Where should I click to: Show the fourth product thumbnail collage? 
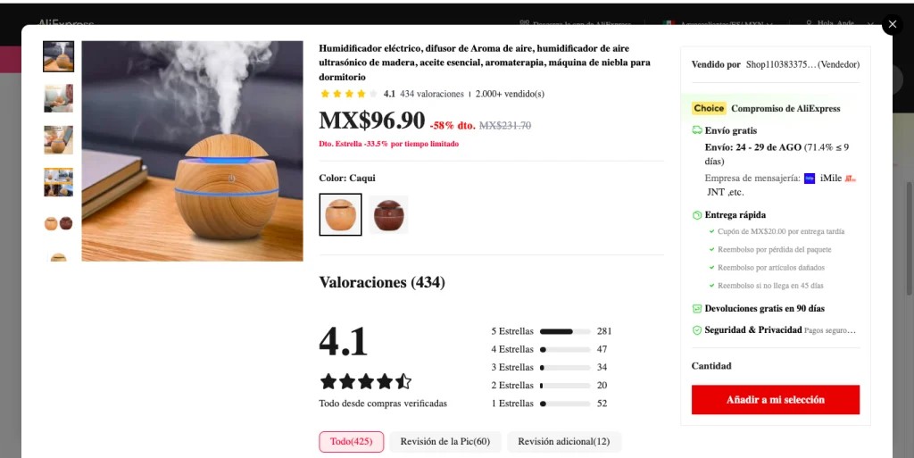(x=58, y=182)
